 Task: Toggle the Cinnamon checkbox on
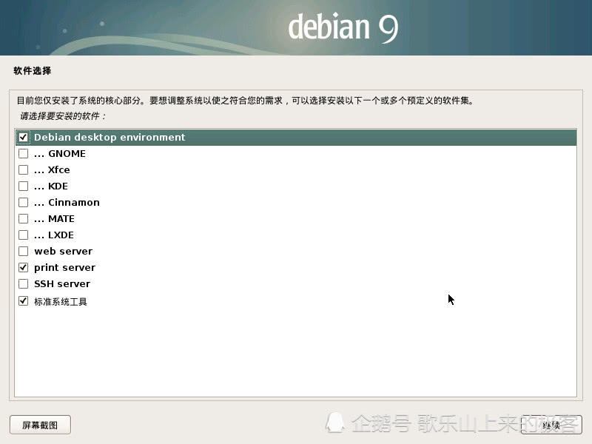coord(24,202)
